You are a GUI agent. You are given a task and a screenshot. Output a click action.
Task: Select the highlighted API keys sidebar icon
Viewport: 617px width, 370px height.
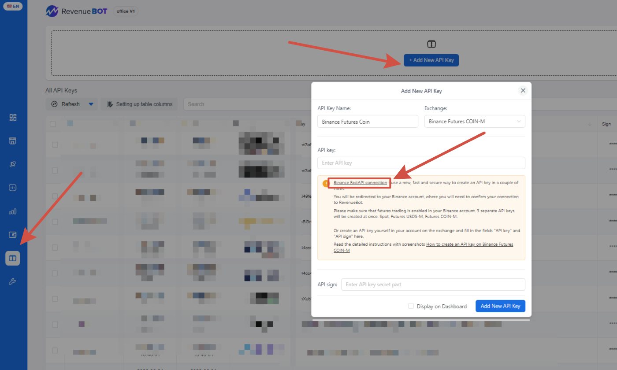pos(13,258)
